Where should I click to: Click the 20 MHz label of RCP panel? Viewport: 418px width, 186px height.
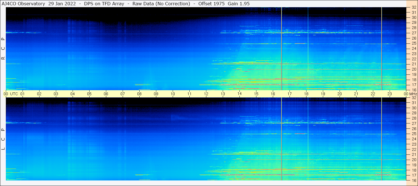414,69
